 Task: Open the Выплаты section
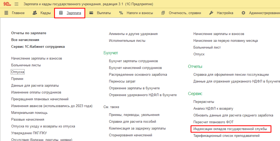click(x=104, y=13)
